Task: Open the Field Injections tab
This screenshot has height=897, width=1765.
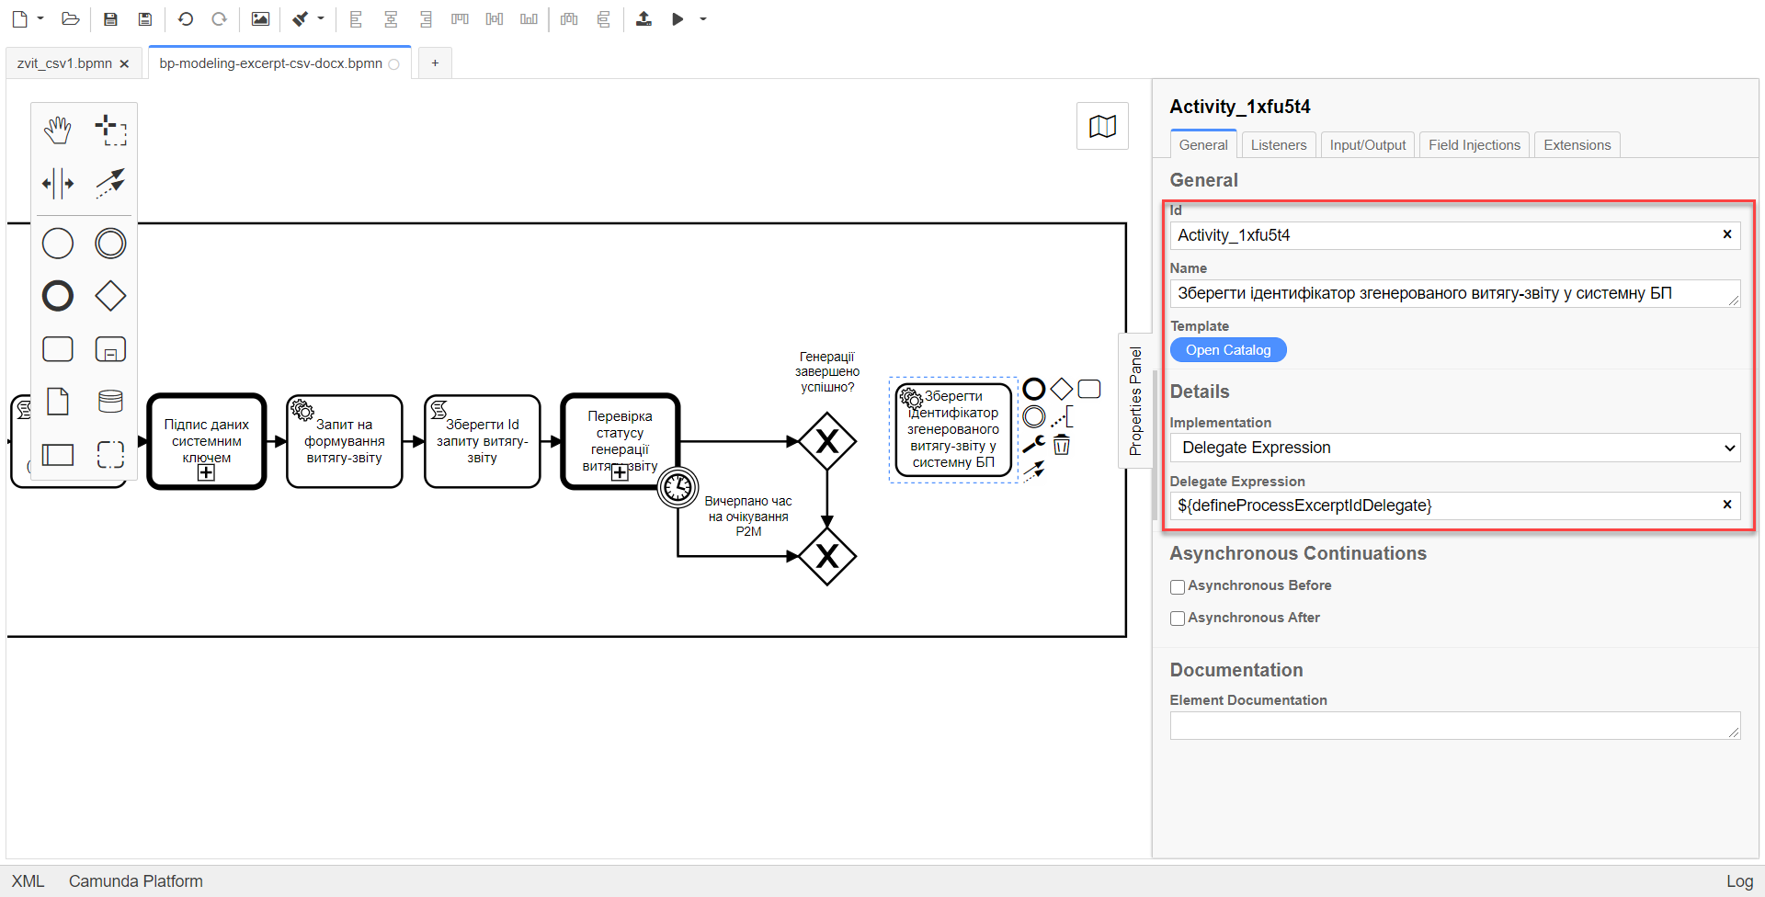Action: point(1475,144)
